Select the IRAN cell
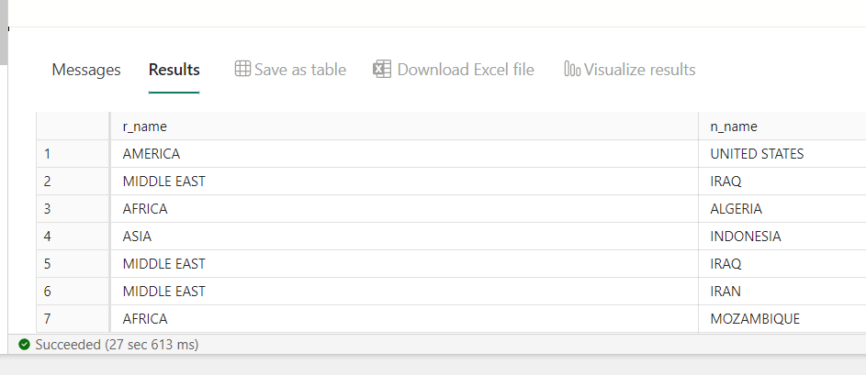This screenshot has height=375, width=866. click(726, 292)
